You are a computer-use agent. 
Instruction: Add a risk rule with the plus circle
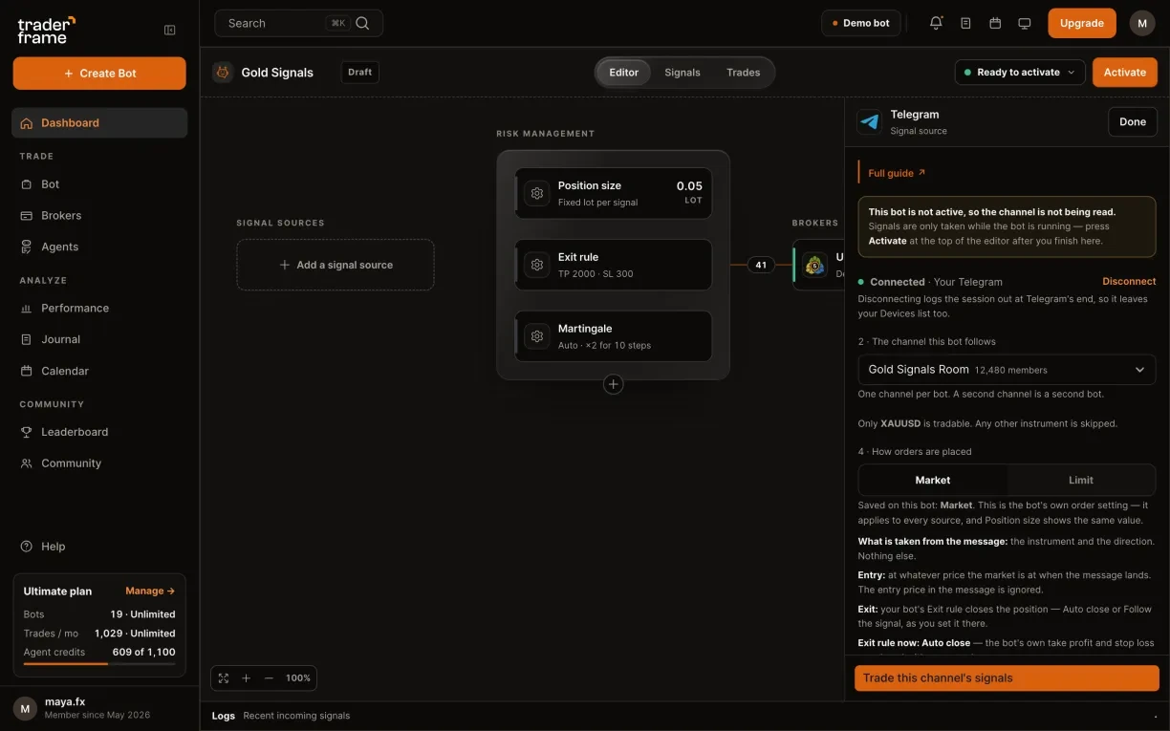pos(614,384)
